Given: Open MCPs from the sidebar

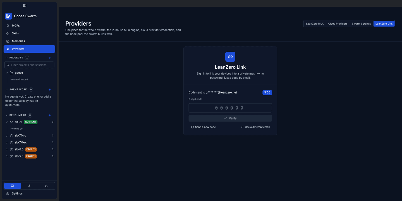Looking at the screenshot, I should pos(29,26).
